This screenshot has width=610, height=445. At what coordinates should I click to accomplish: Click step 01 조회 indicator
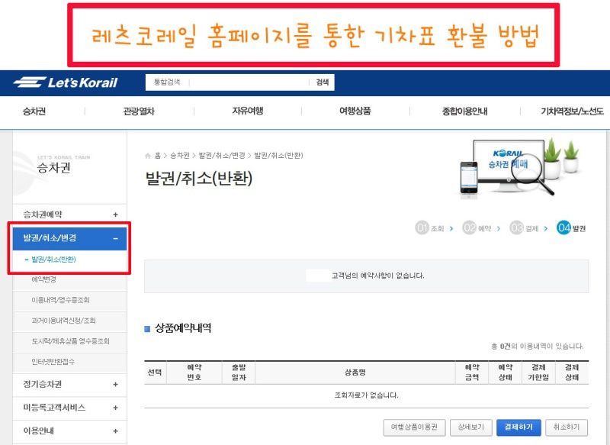tap(430, 228)
